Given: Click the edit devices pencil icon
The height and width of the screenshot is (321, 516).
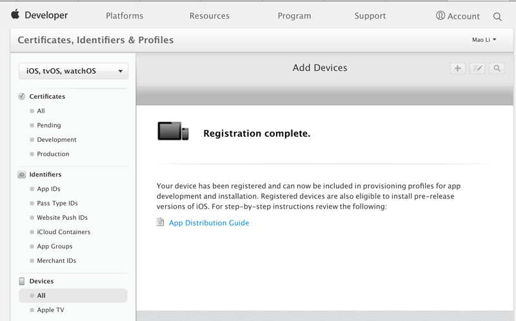Looking at the screenshot, I should 477,68.
